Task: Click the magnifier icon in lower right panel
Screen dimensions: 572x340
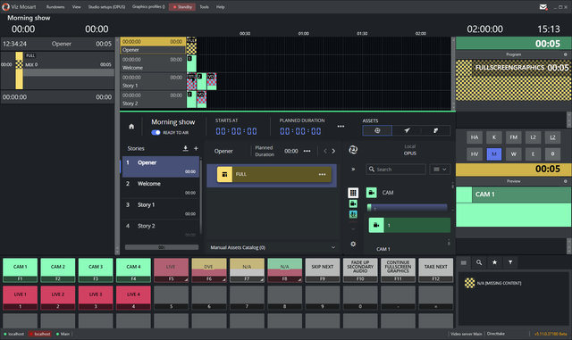Action: click(x=479, y=262)
